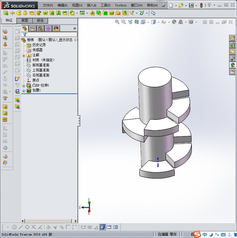Click Edit Appearance color ball icon
This screenshot has height=238, width=237.
[x=174, y=22]
